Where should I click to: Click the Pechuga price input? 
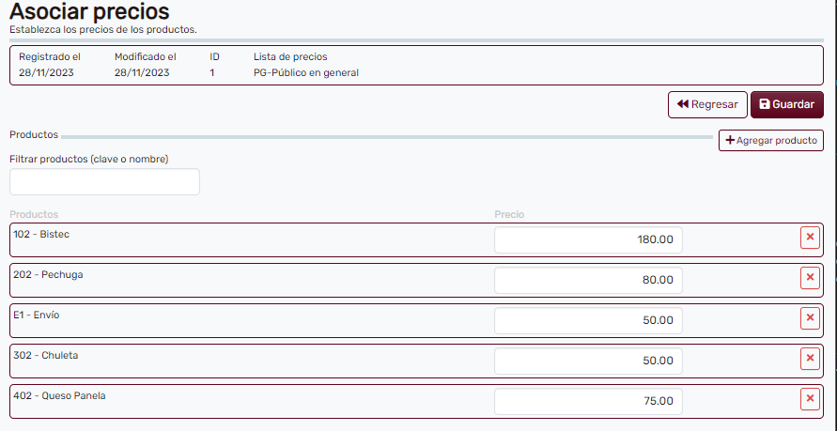(x=588, y=280)
